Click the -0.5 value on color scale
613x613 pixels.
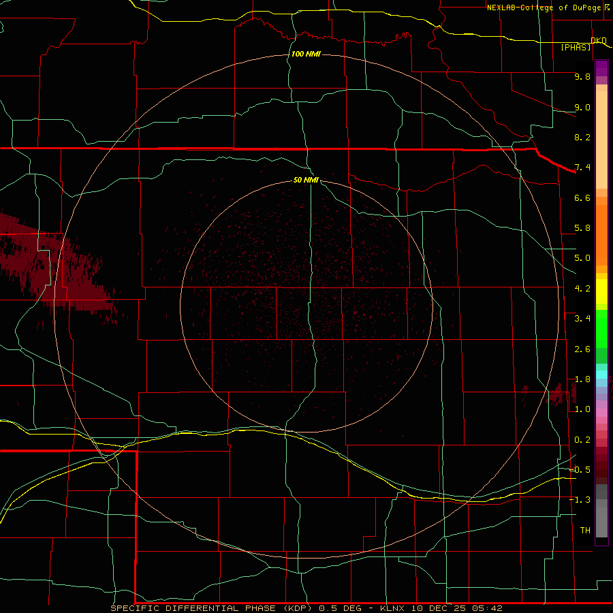pos(580,470)
